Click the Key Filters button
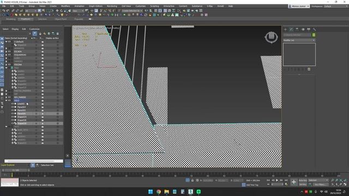The width and height of the screenshot is (349, 196). pyautogui.click(x=320, y=185)
